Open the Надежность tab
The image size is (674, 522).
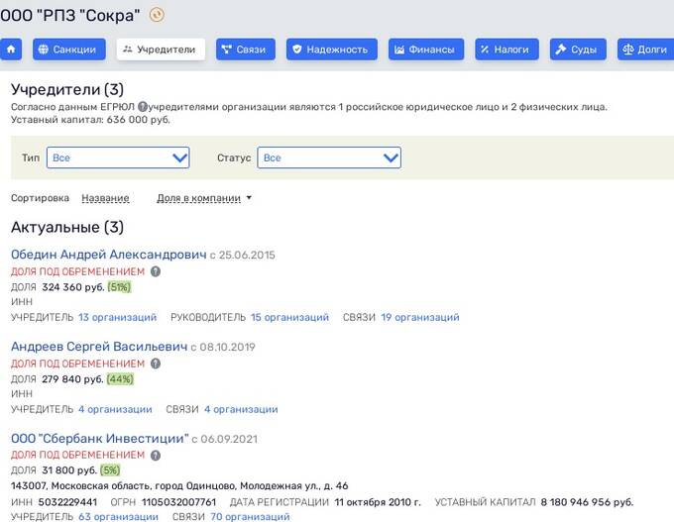tap(332, 50)
